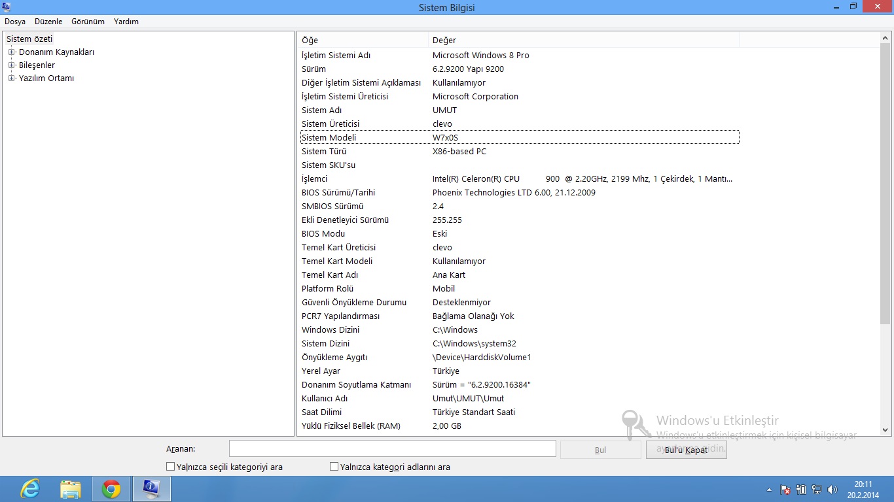This screenshot has width=894, height=502.
Task: Select Sistem özeti in the tree
Action: (29, 39)
